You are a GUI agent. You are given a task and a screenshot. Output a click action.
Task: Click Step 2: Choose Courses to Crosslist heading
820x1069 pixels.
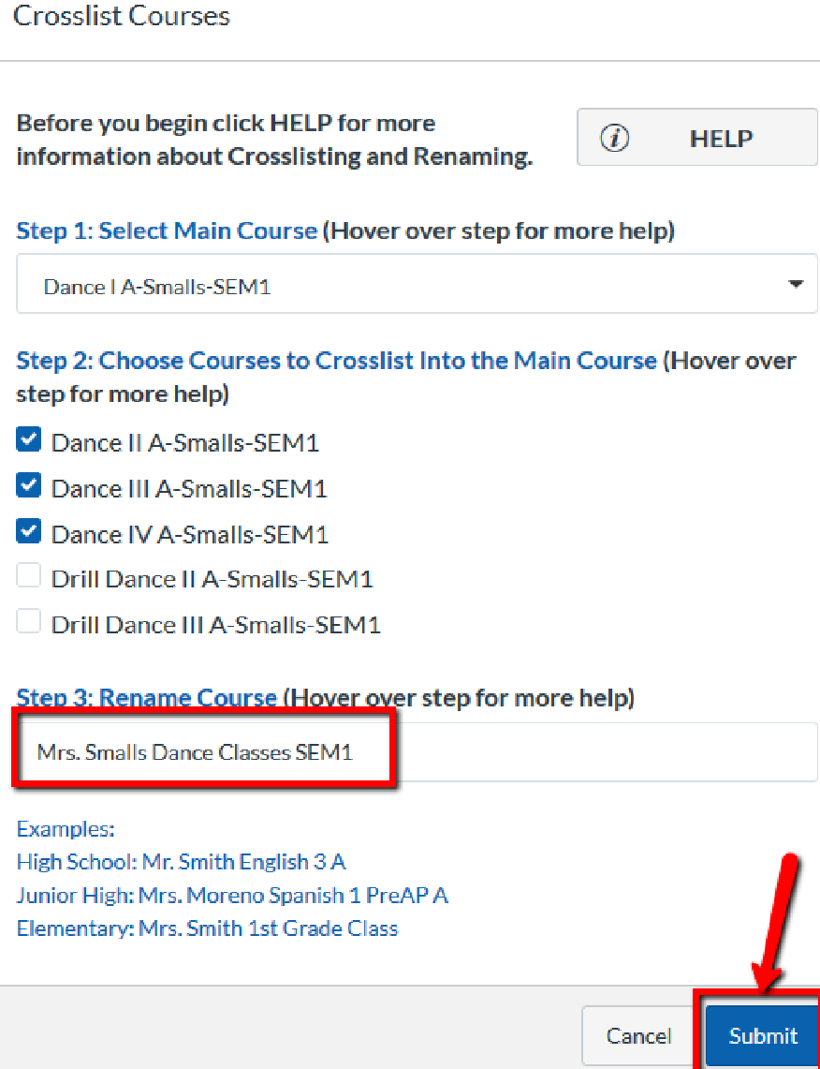pyautogui.click(x=336, y=361)
